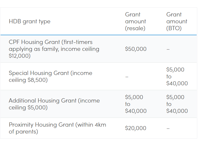The width and height of the screenshot is (198, 142).
Task: Click the BTO dash in Proximity Housing Grant row
Action: [x=168, y=128]
